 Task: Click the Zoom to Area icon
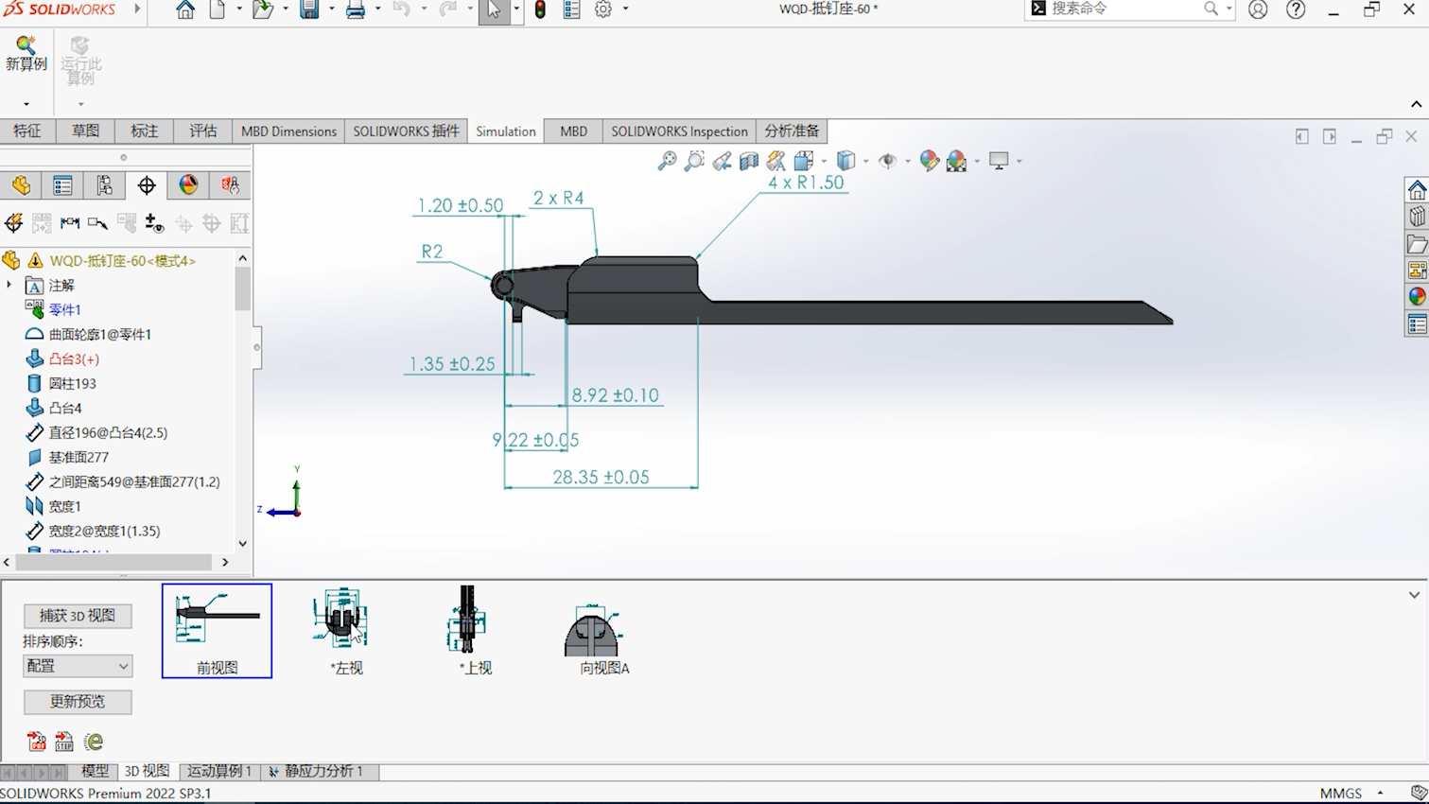point(694,161)
